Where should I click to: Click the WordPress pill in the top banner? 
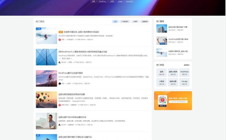coord(103,1)
